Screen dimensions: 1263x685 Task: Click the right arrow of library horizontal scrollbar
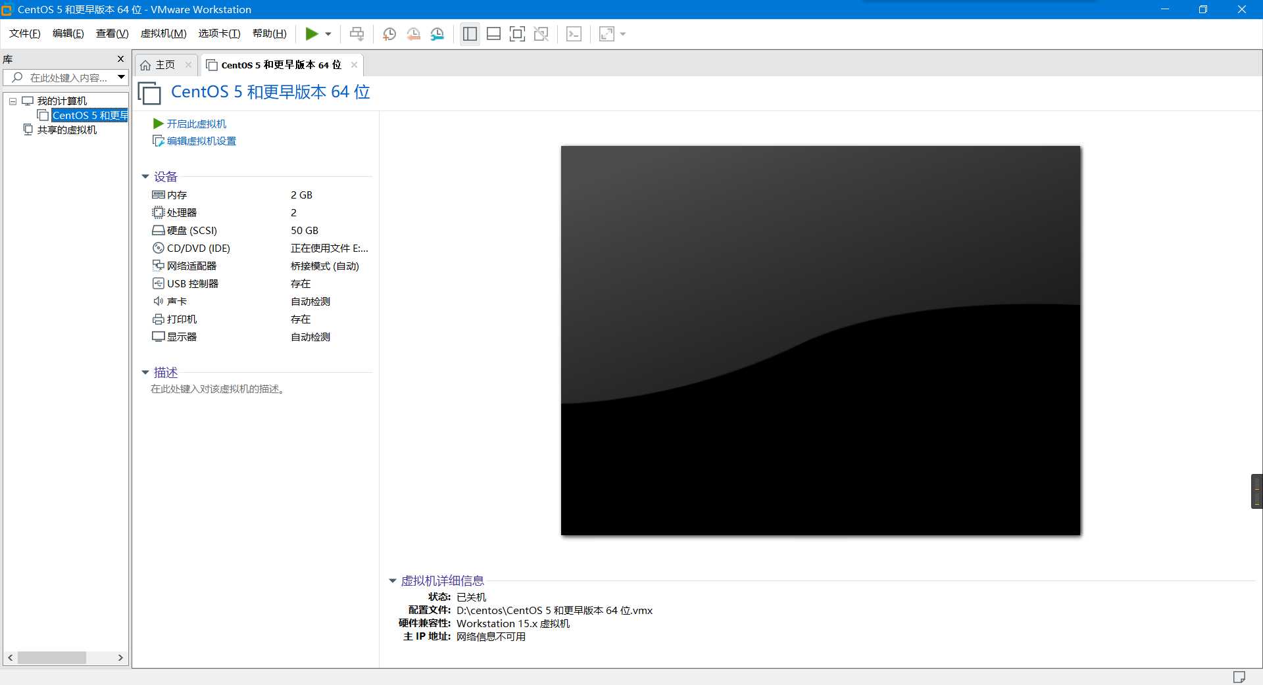[x=120, y=657]
